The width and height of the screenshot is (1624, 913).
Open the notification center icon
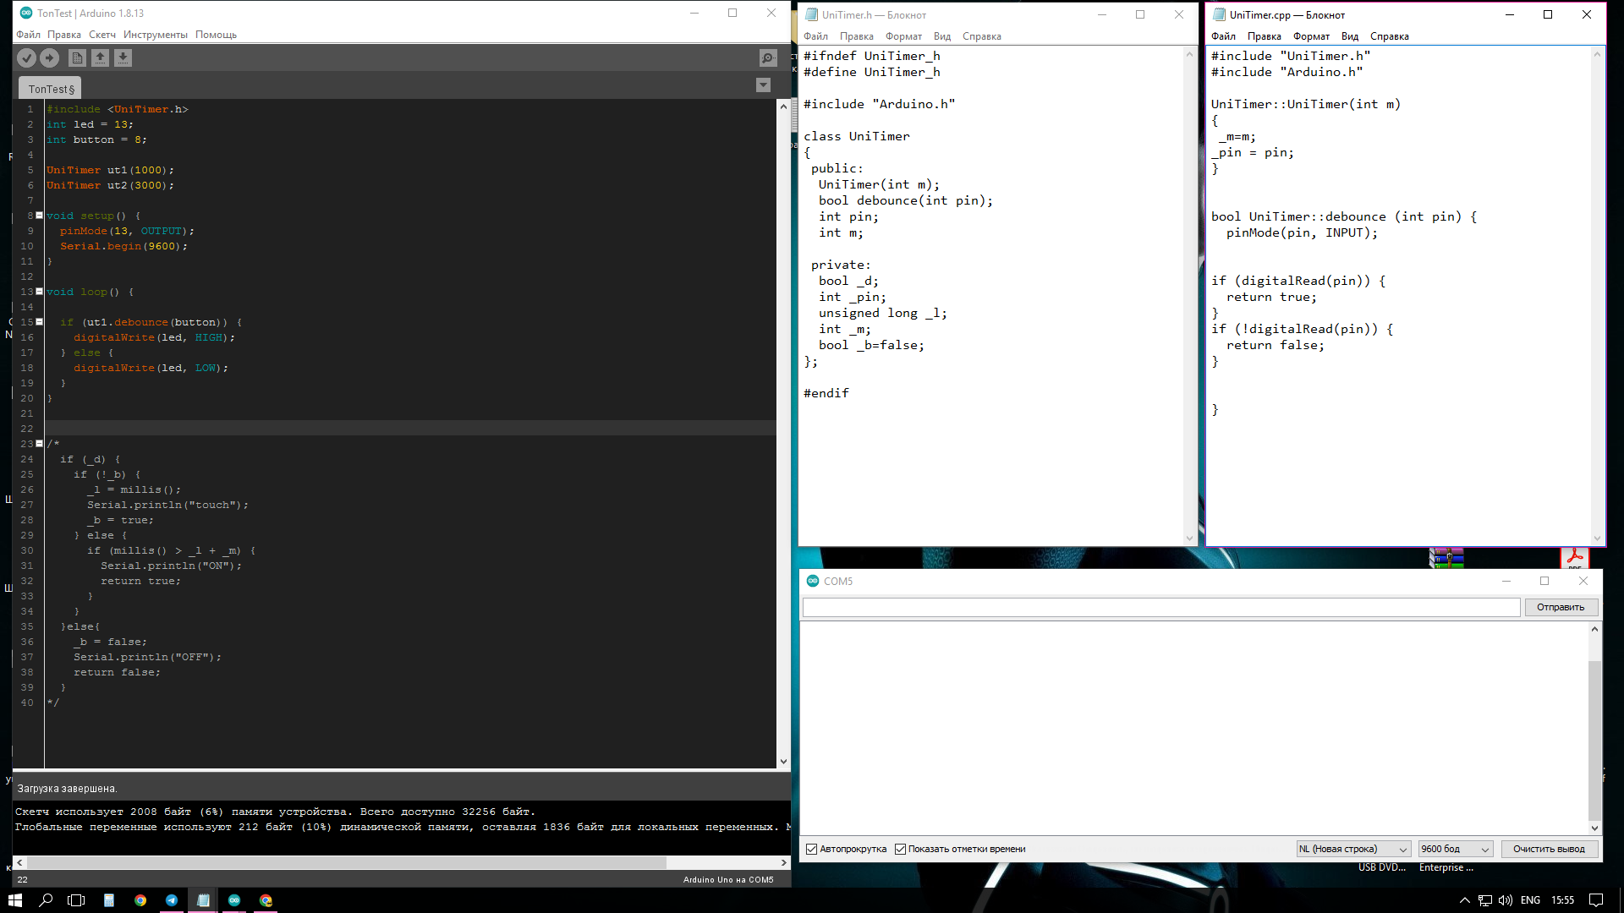coord(1596,900)
